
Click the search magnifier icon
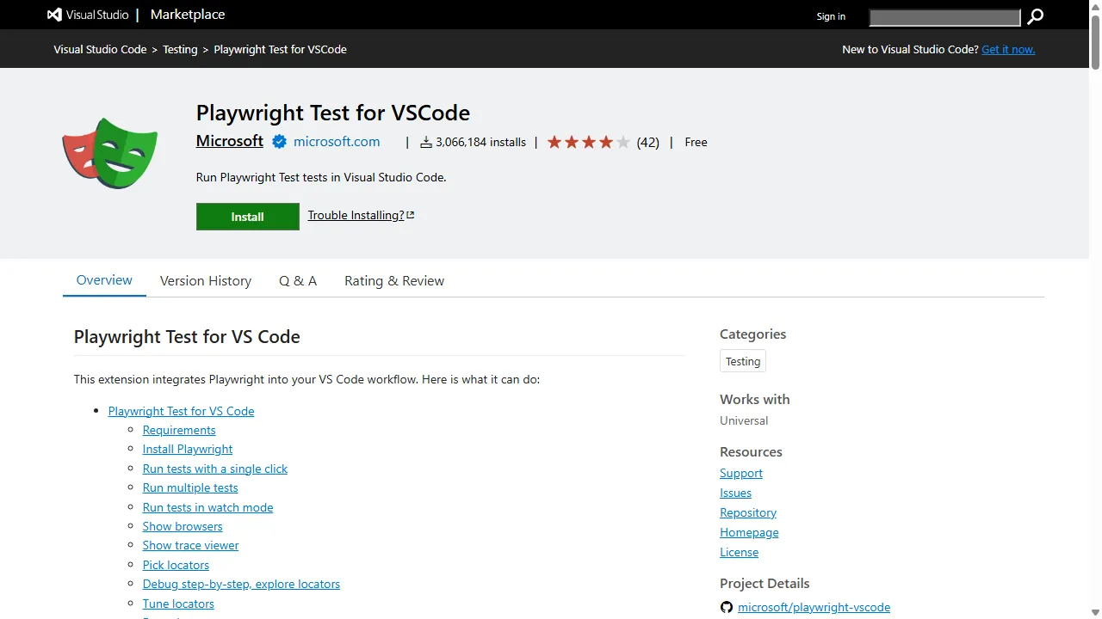click(x=1036, y=16)
